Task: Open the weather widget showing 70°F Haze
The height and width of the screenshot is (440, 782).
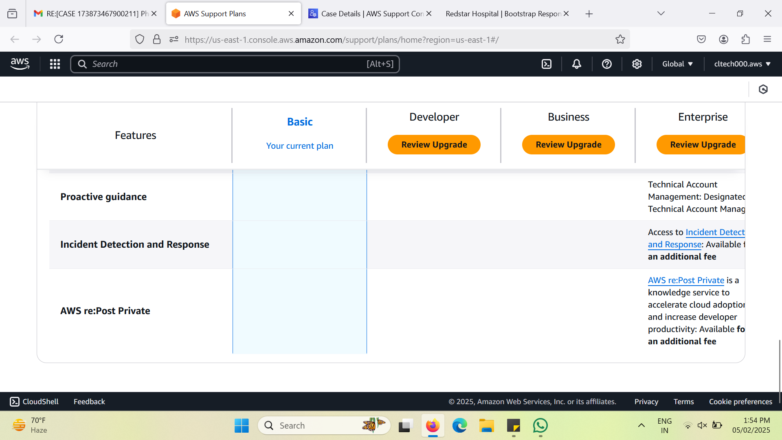Action: coord(30,426)
